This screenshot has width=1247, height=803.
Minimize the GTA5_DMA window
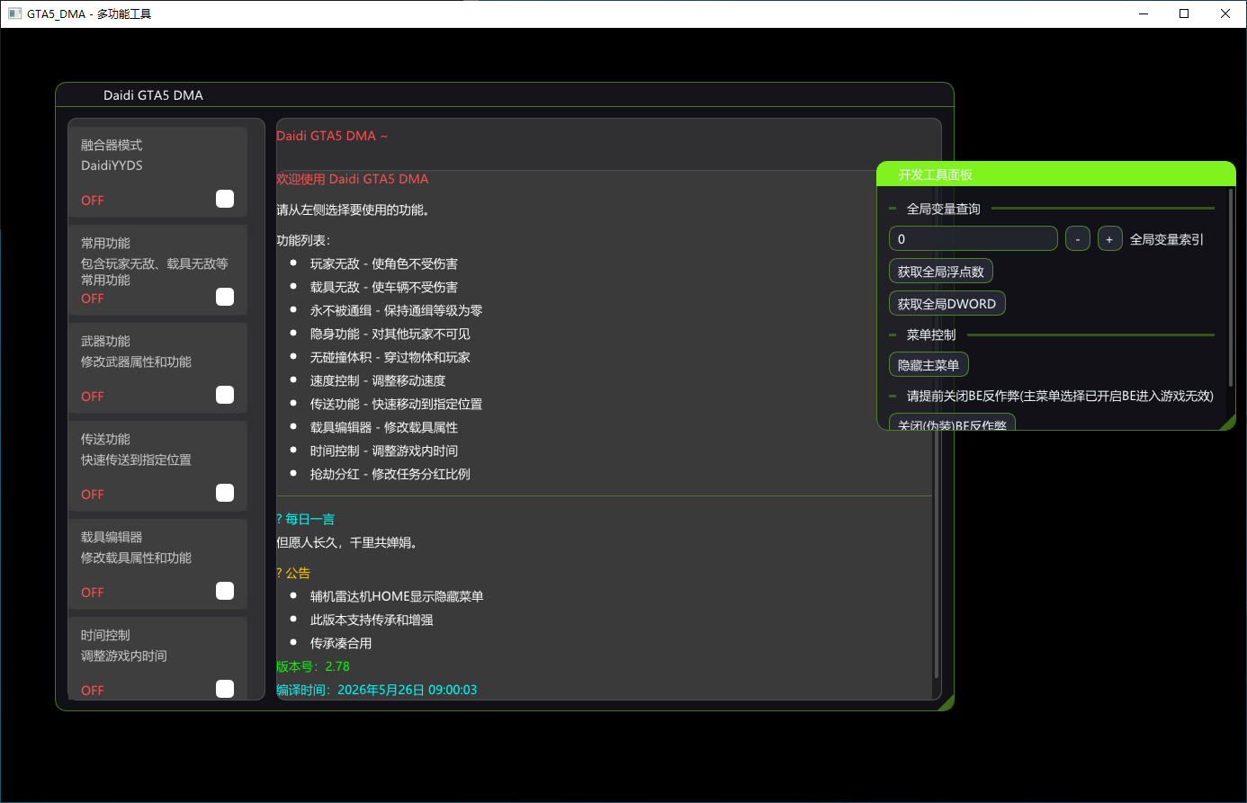[1144, 13]
